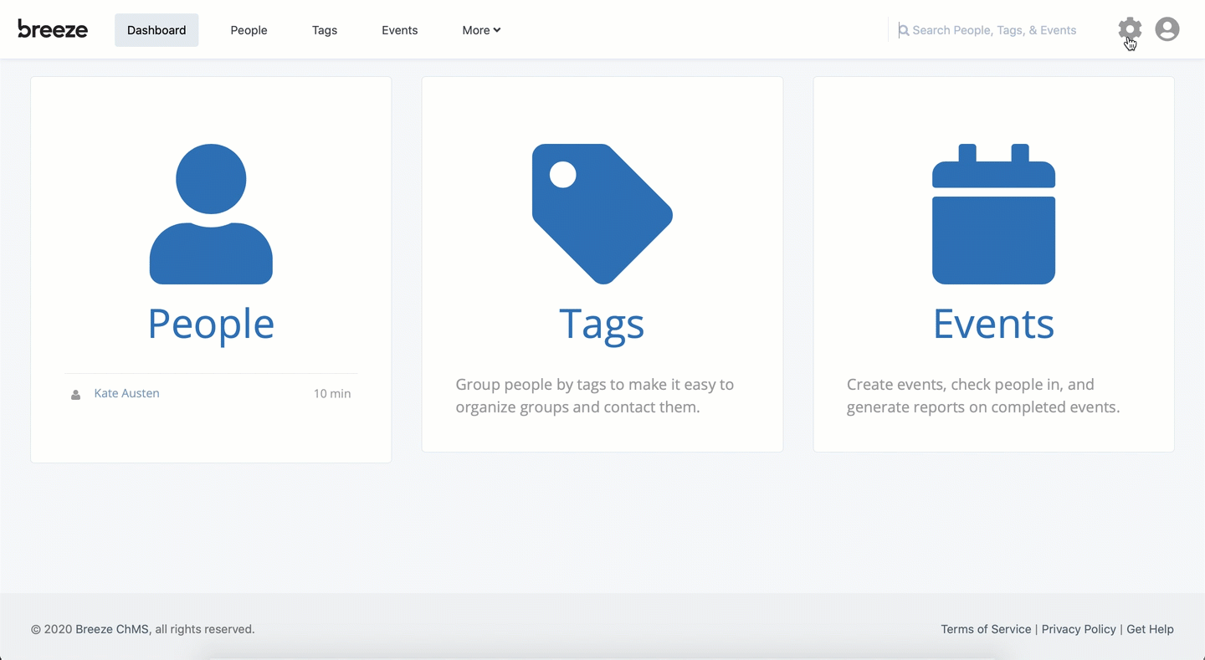Image resolution: width=1205 pixels, height=660 pixels.
Task: Open the Privacy Policy link
Action: [x=1079, y=629]
